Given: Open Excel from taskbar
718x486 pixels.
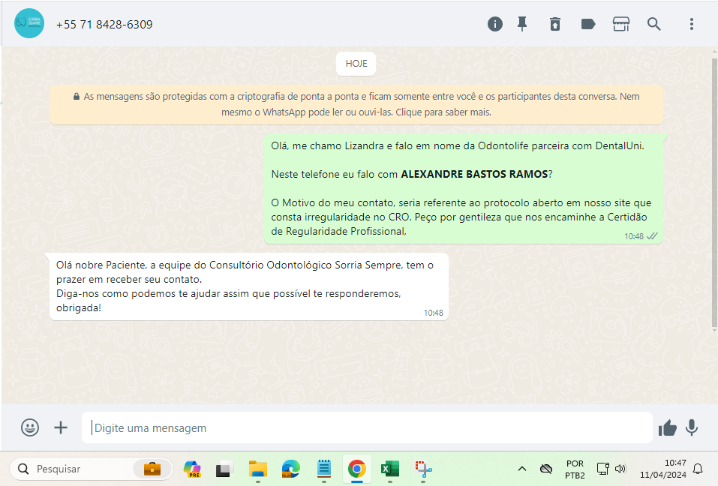Looking at the screenshot, I should coord(389,469).
